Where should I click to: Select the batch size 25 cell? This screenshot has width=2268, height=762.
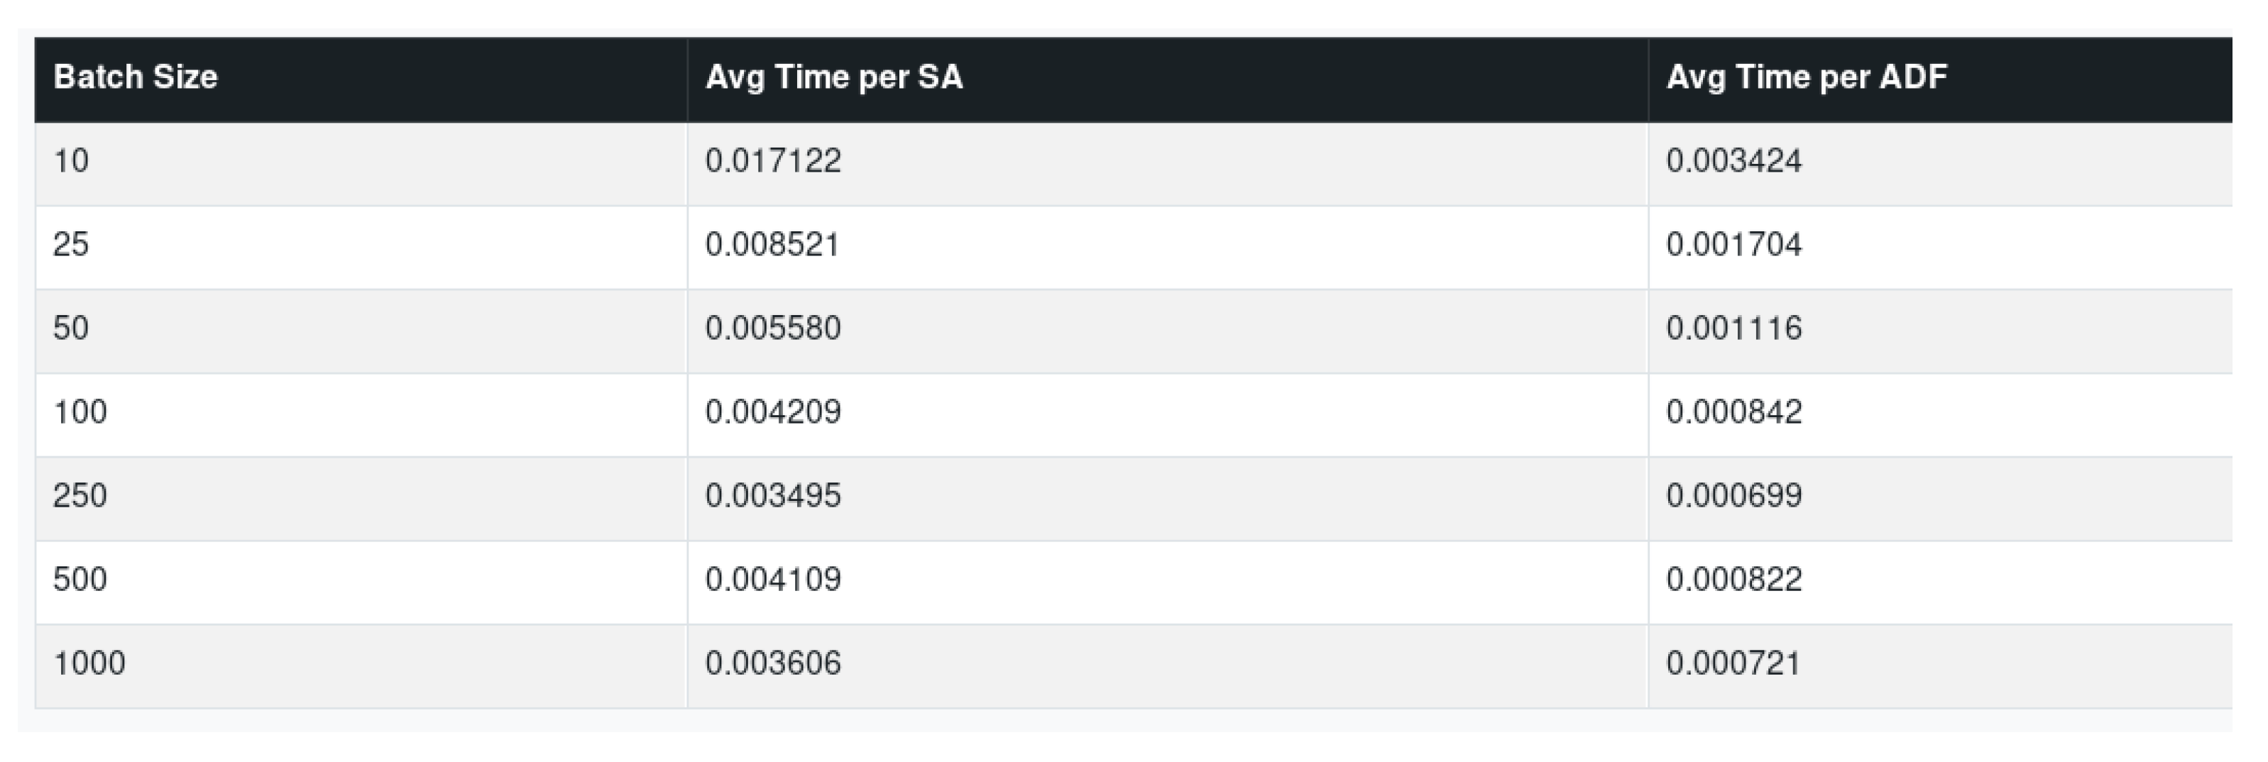coord(71,245)
